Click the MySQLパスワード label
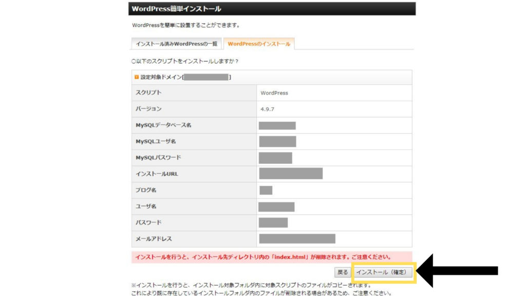The height and width of the screenshot is (296, 526). point(158,157)
